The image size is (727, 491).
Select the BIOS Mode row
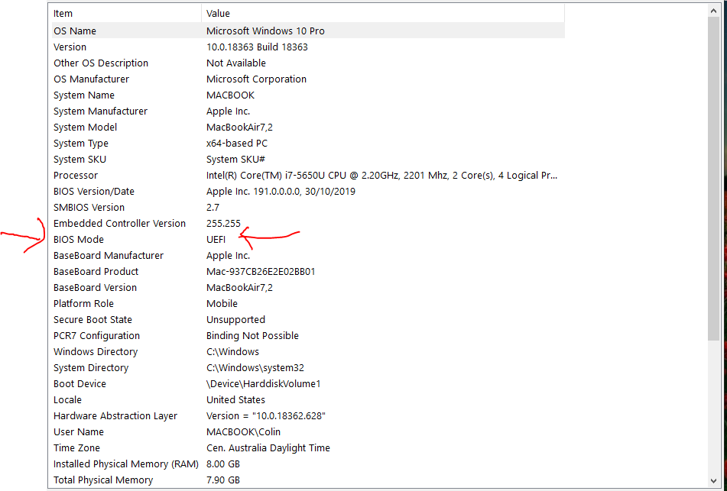pos(308,240)
